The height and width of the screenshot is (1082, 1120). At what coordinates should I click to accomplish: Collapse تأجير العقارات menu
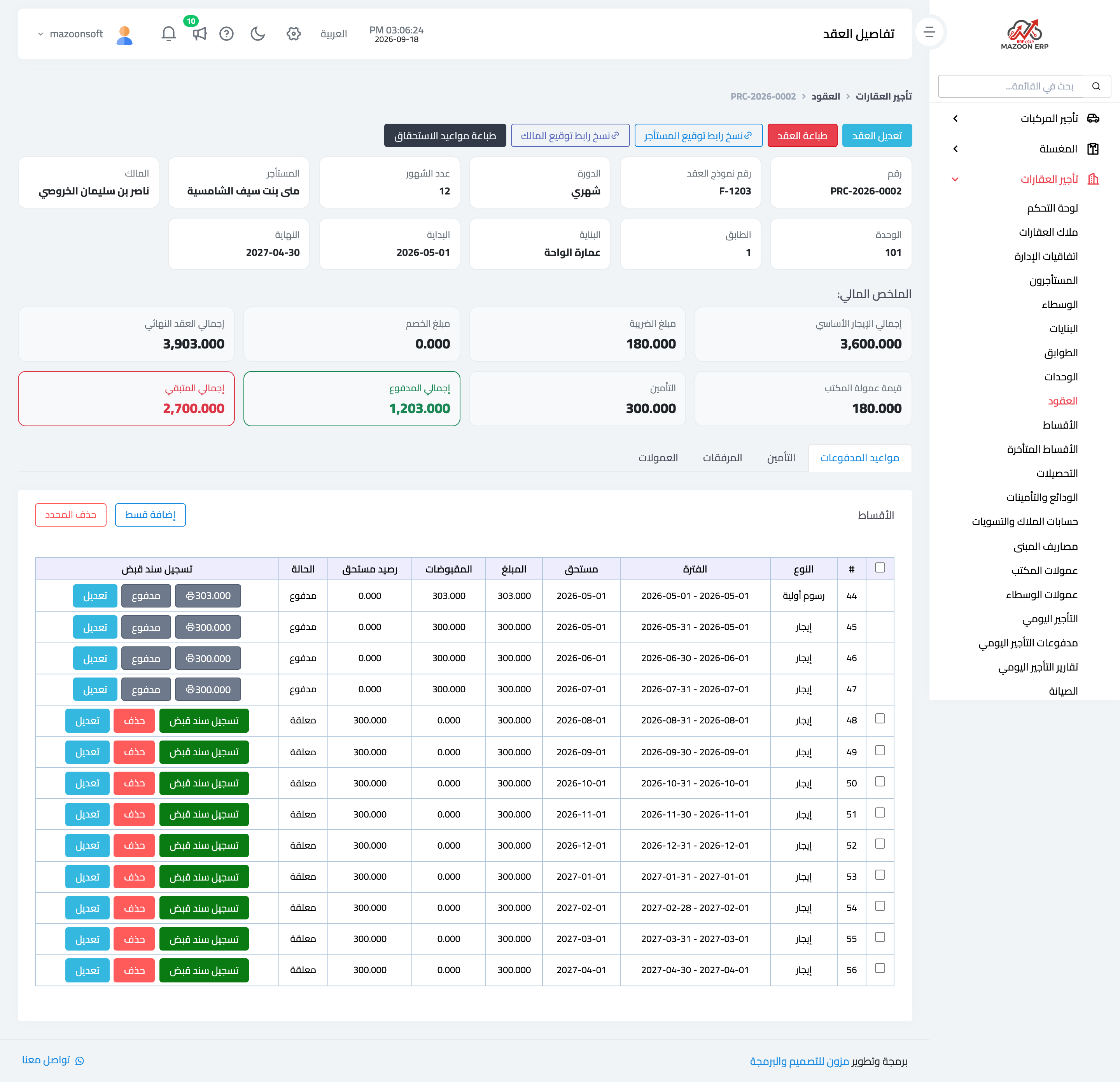955,179
